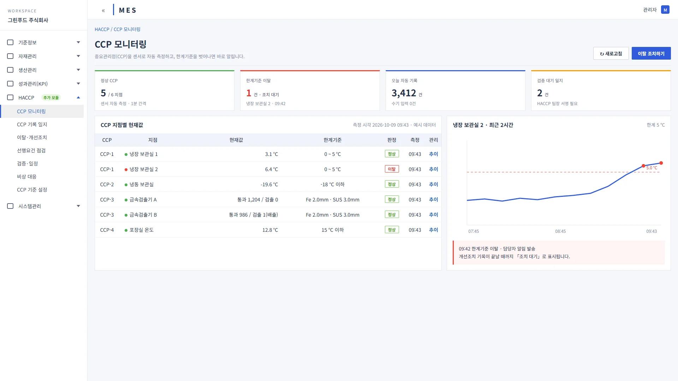Click the 새로고침 refresh button
Viewport: 678px width, 381px height.
[x=611, y=54]
